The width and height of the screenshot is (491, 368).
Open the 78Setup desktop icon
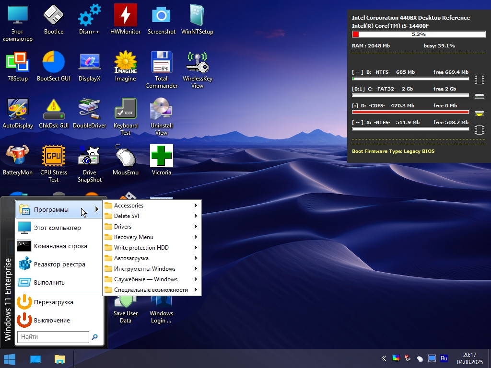point(18,66)
